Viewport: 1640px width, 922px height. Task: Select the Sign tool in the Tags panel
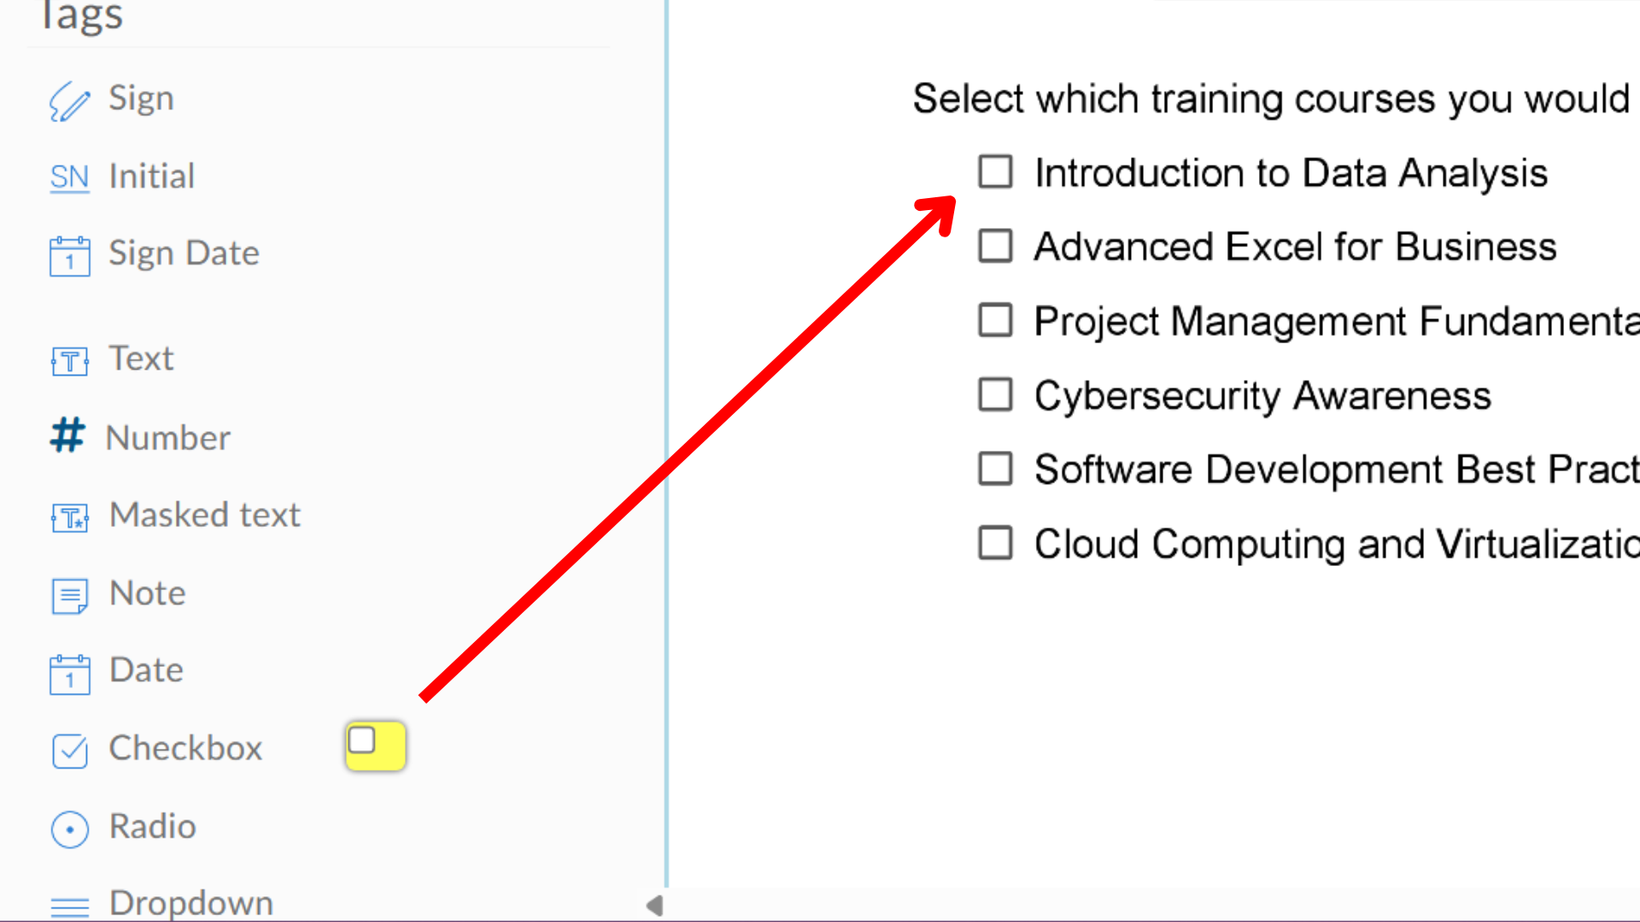pos(141,98)
